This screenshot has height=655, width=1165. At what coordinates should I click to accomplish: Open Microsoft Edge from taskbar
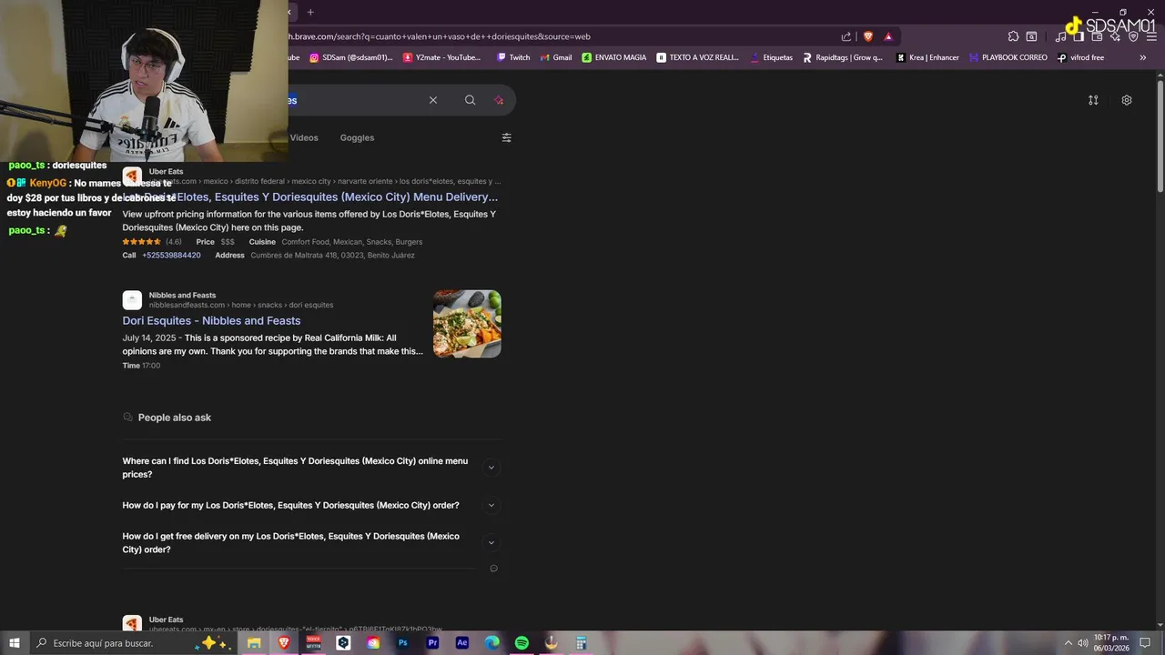(491, 643)
